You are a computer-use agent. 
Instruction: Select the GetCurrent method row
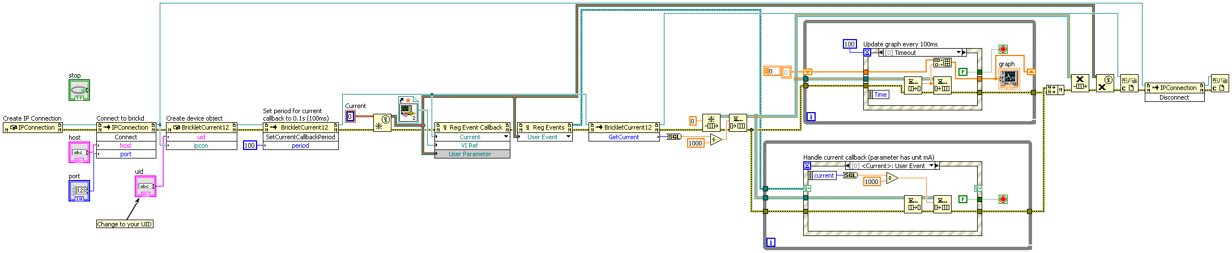click(624, 137)
